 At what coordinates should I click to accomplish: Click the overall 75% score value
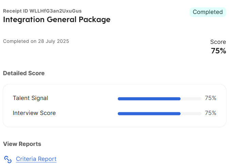coord(218,51)
